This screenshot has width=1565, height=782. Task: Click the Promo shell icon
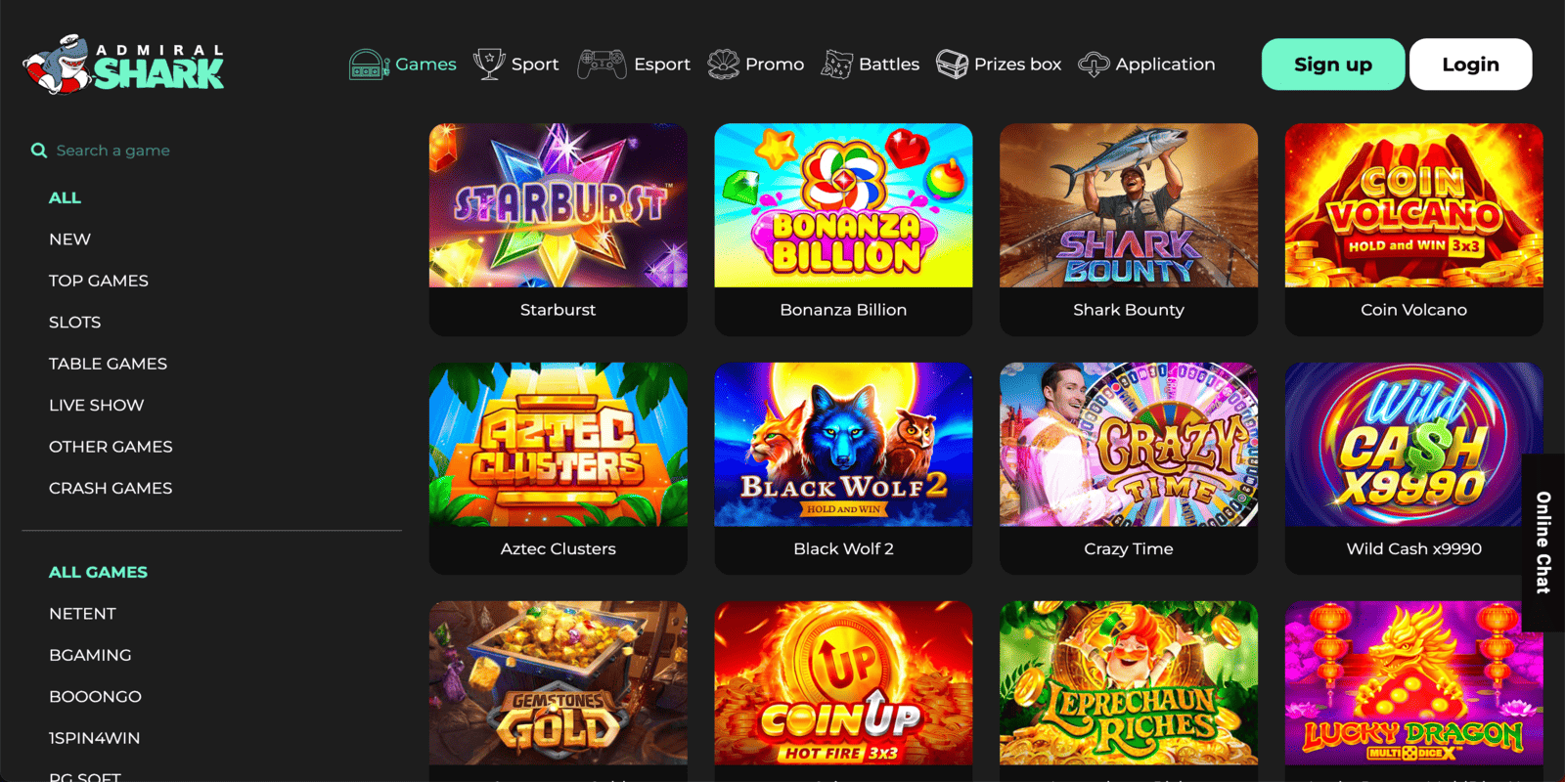[723, 65]
